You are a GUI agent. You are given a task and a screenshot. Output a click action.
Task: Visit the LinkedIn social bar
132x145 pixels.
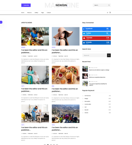pos(96,43)
